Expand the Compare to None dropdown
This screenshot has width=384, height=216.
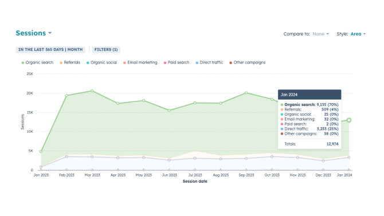point(320,34)
